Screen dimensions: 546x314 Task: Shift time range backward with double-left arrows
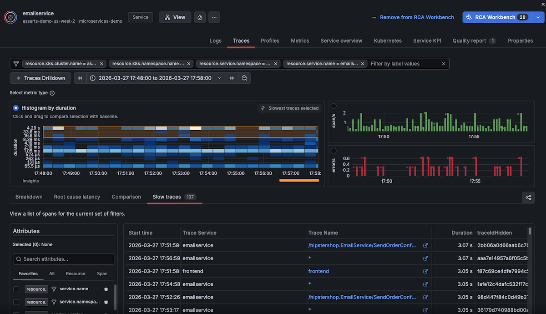click(80, 78)
